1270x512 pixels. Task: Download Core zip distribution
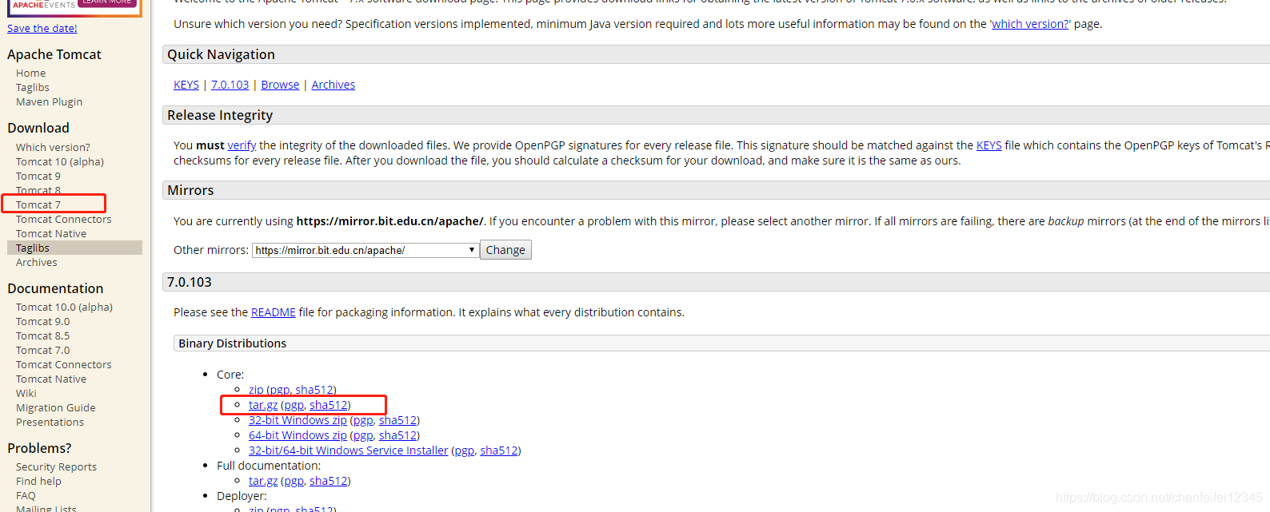(x=256, y=390)
